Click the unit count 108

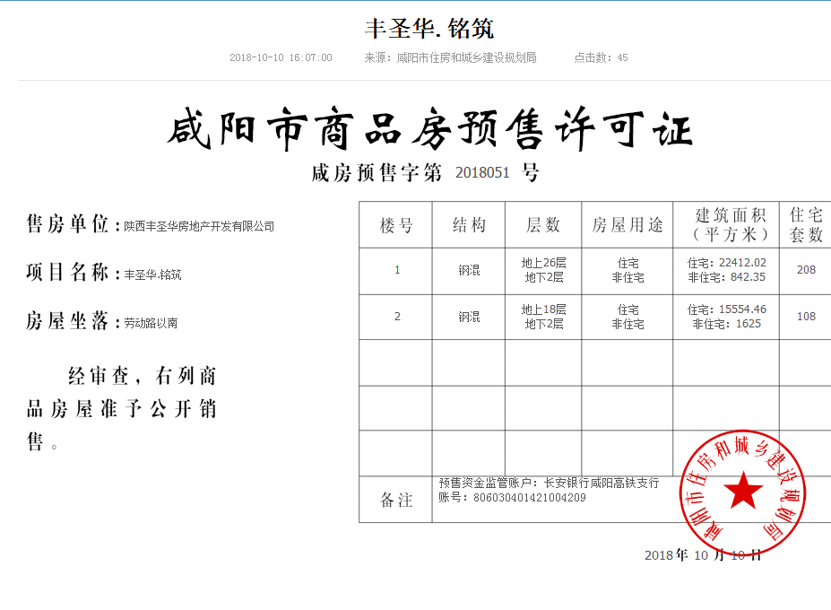806,317
